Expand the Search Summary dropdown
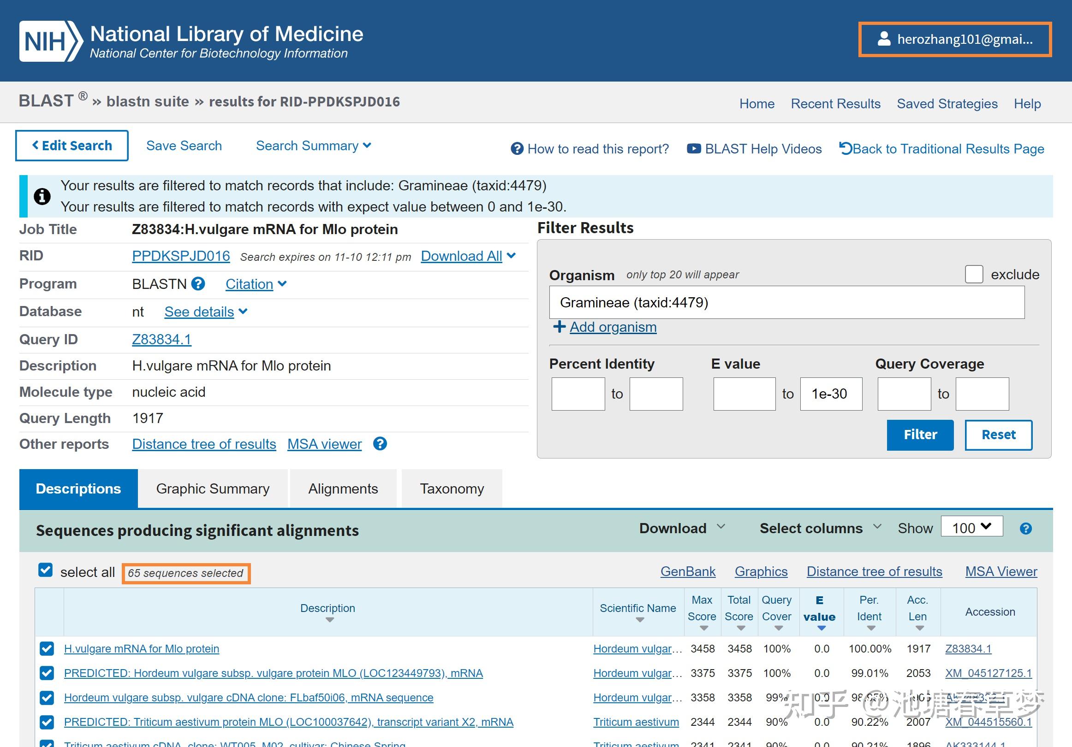Screen dimensions: 1072x747 (x=313, y=146)
